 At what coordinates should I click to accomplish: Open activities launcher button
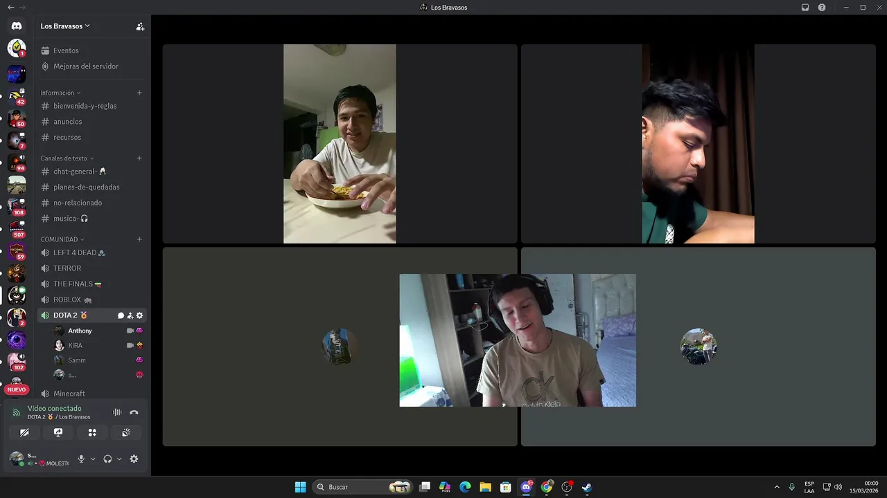click(92, 432)
